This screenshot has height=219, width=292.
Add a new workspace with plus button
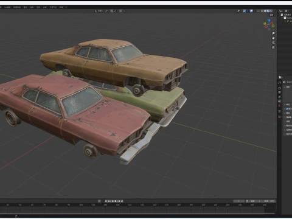point(66,7)
